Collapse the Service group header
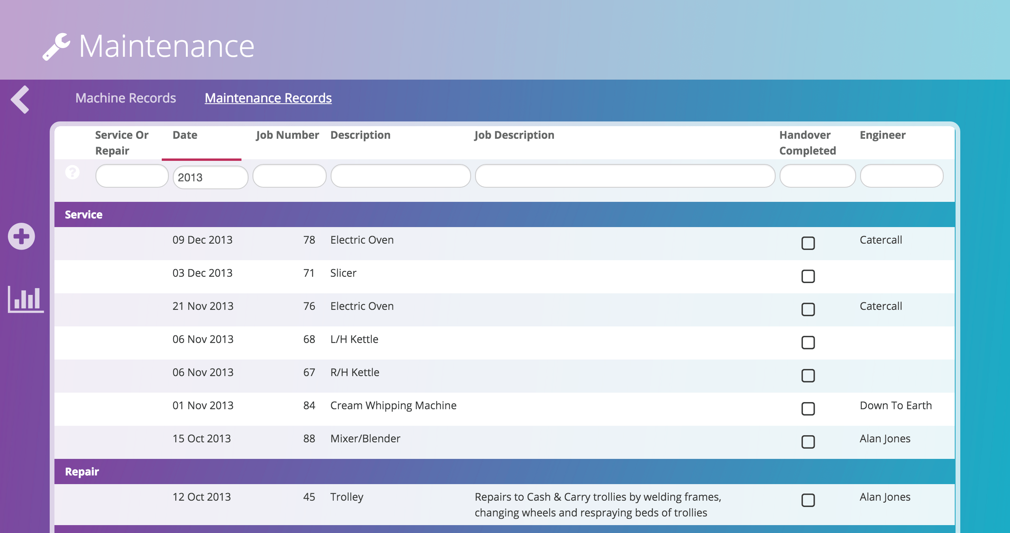Viewport: 1010px width, 533px height. [84, 214]
